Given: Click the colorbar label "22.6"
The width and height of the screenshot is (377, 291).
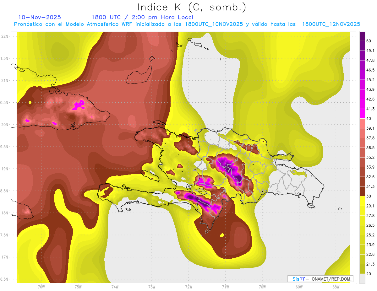Looking at the screenshot, I should [x=370, y=255].
